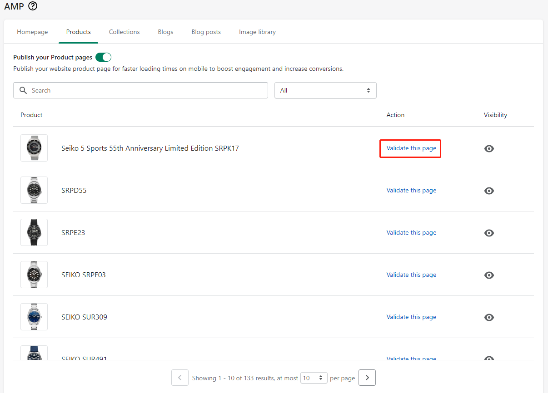Toggle visibility eye for SRPD55

coord(489,191)
